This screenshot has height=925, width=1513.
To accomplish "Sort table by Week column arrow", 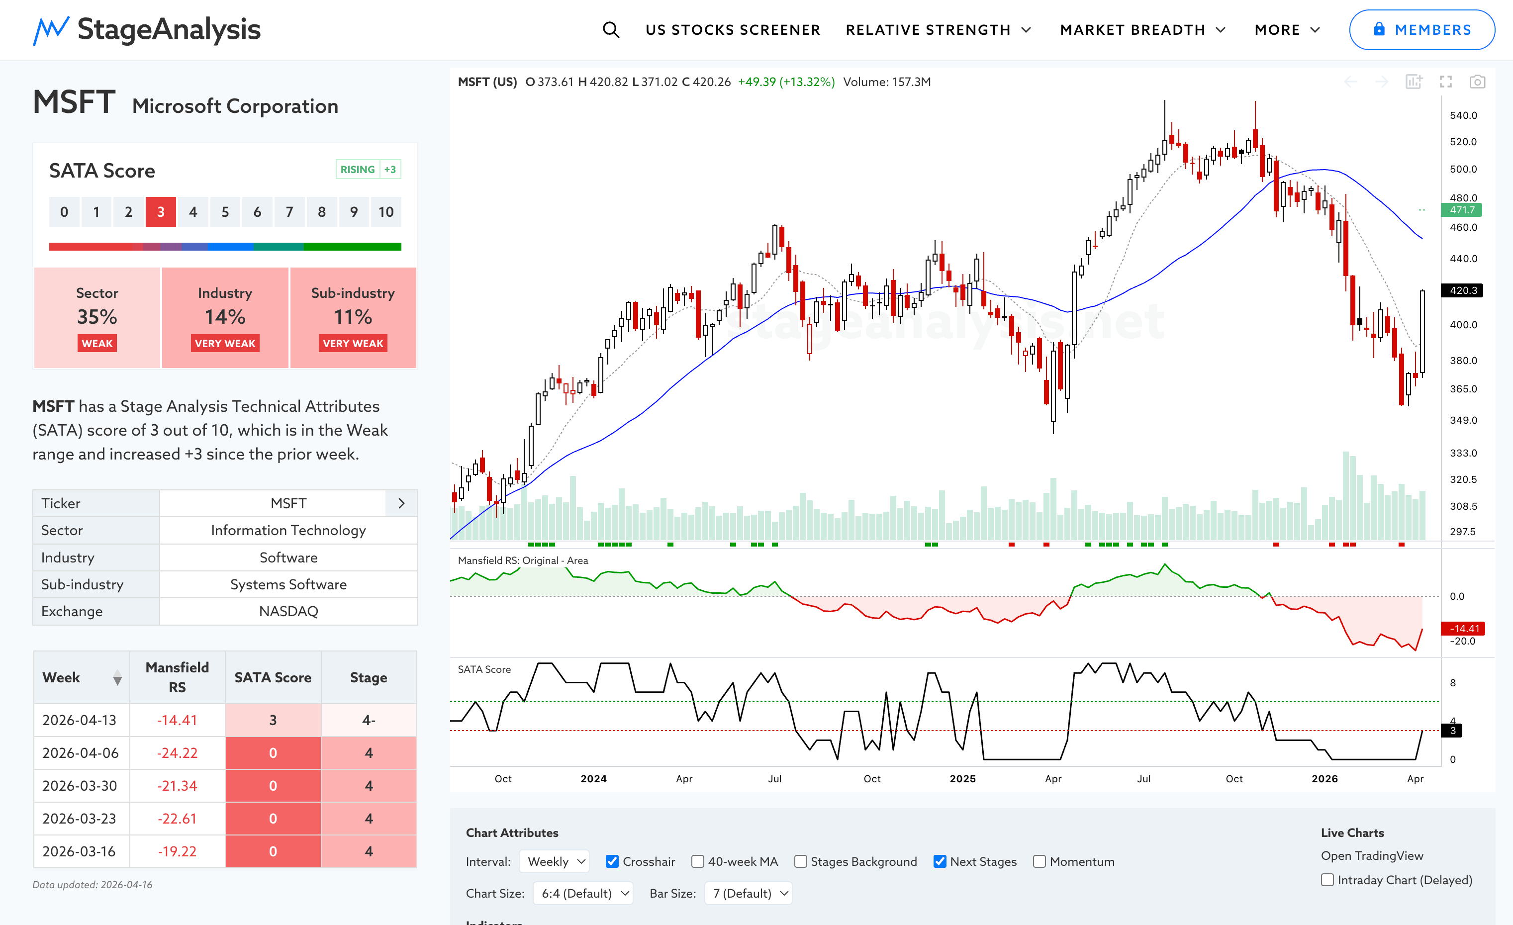I will tap(117, 678).
